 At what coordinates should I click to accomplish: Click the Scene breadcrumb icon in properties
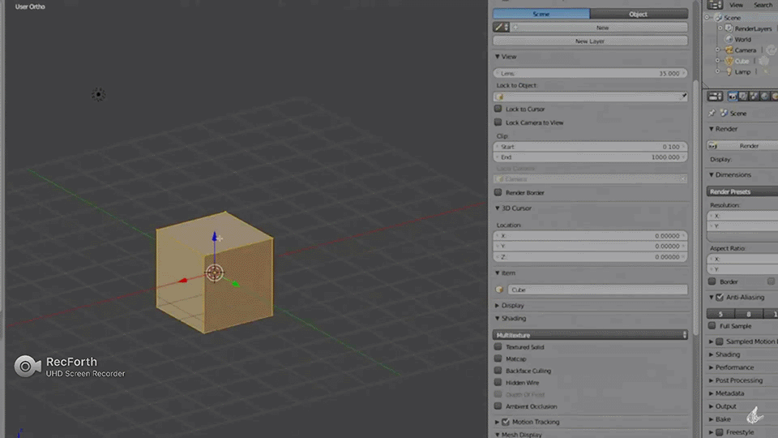(724, 114)
